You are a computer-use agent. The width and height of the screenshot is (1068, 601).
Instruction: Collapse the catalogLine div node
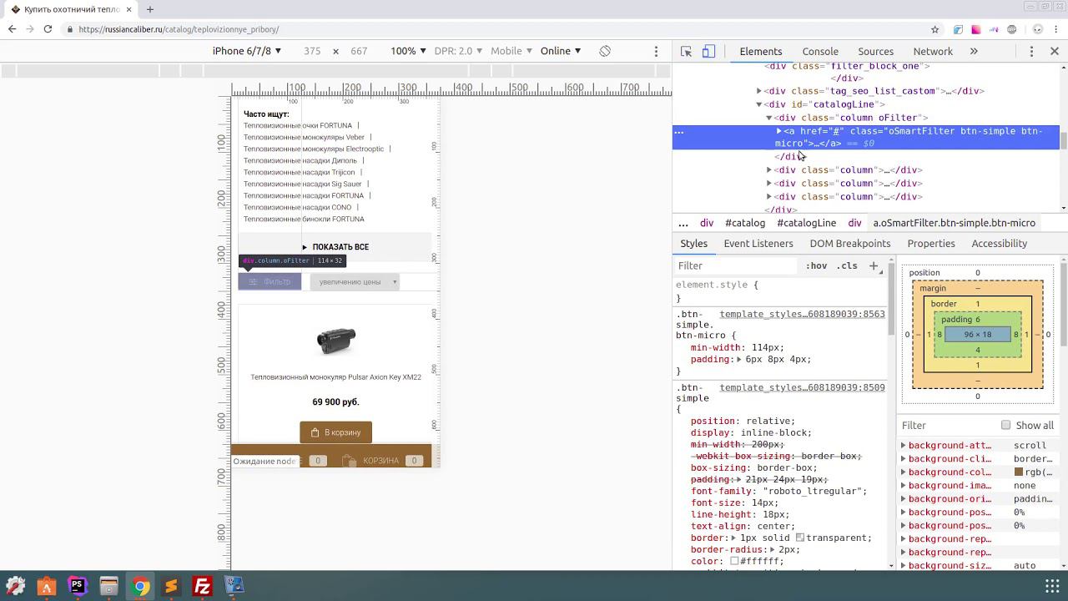[x=759, y=104]
